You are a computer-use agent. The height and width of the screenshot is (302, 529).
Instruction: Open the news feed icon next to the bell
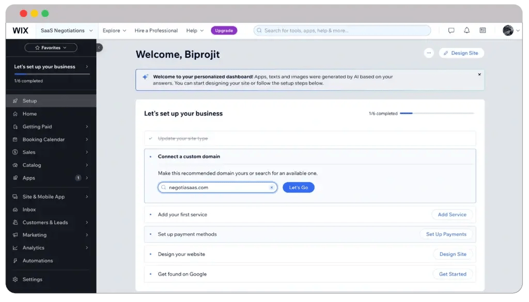[483, 30]
